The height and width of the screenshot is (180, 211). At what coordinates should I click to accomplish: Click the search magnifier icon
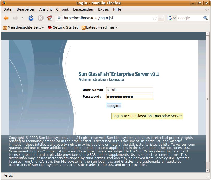[206, 18]
